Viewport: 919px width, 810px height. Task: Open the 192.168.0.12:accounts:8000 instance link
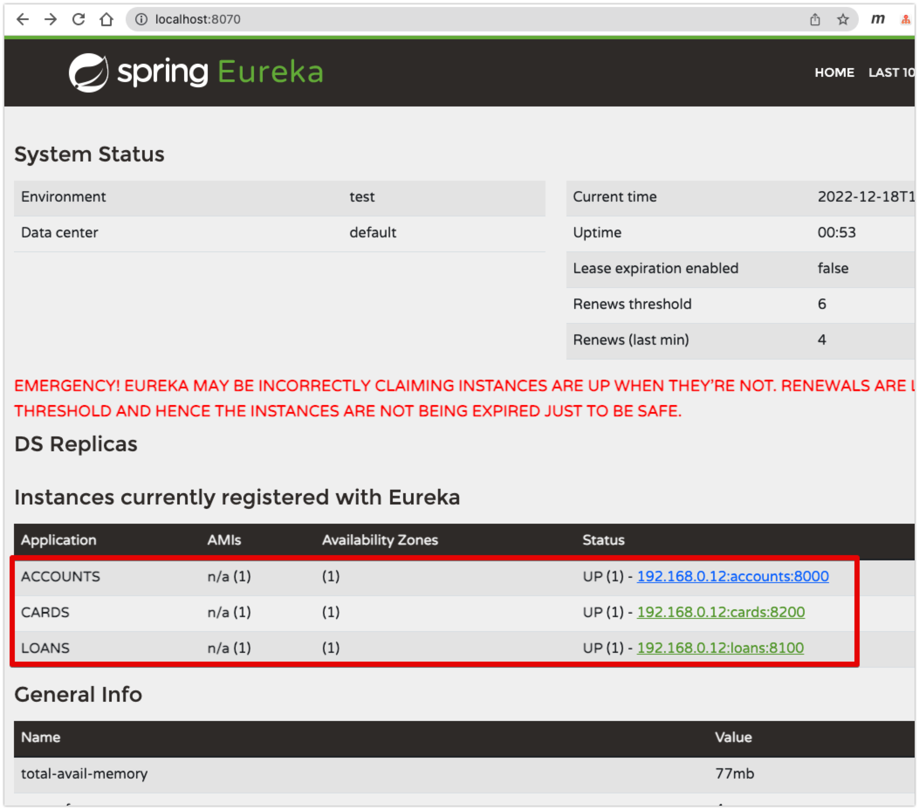click(x=732, y=576)
